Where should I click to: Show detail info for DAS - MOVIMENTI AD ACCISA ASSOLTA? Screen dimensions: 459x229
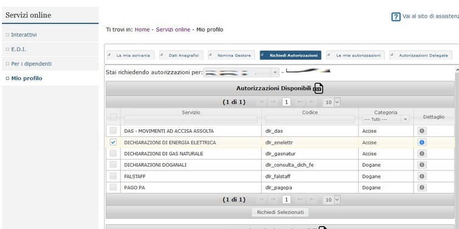tap(422, 131)
